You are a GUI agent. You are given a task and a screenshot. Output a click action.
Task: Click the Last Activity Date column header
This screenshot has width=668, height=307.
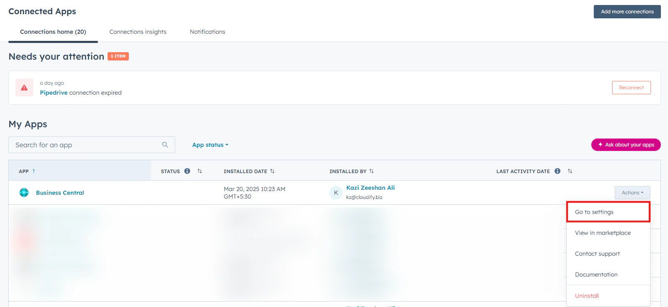click(x=523, y=171)
